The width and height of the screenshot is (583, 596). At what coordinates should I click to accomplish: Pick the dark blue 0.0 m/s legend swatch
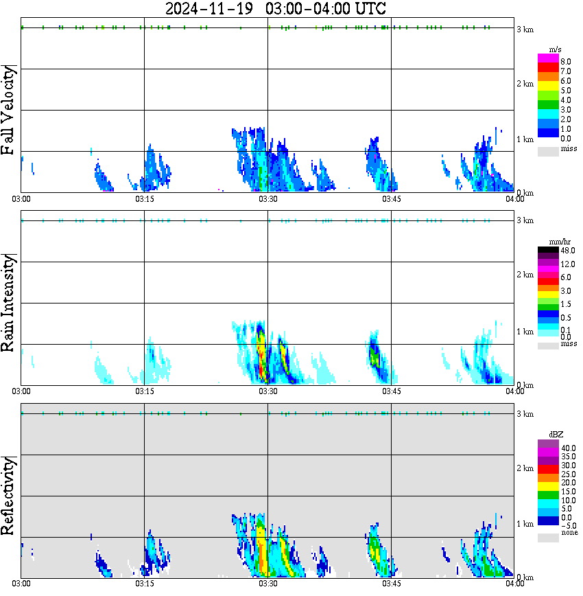pos(548,133)
